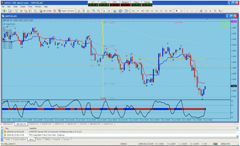Select the H1 timeframe button
240x146 pixels.
pyautogui.click(x=152, y=11)
